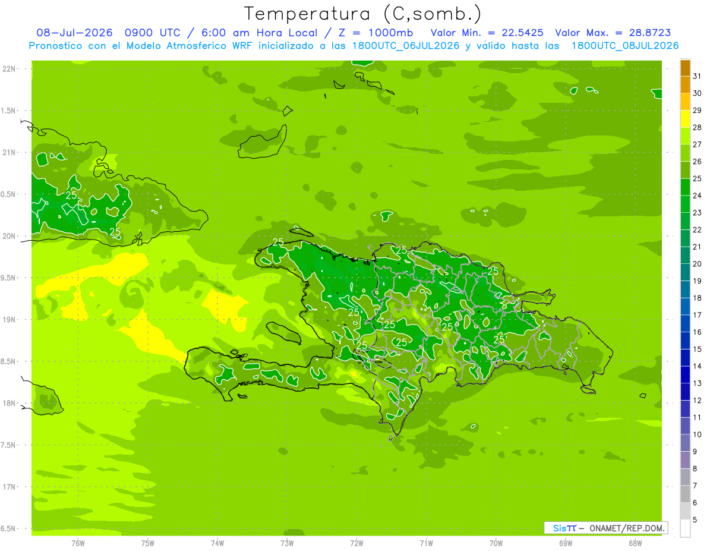Image resolution: width=713 pixels, height=551 pixels.
Task: Click the '0900 UTC' time text
Action: [x=153, y=33]
